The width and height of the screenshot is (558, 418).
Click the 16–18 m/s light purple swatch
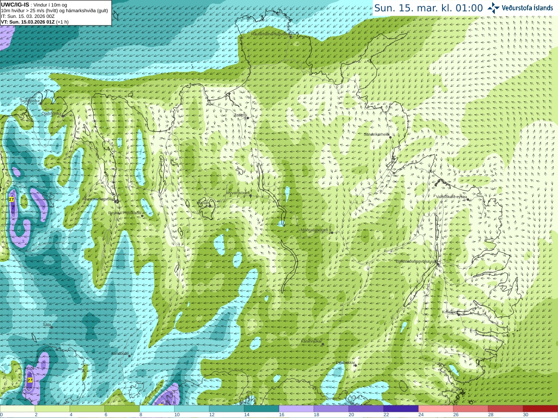pos(296,409)
